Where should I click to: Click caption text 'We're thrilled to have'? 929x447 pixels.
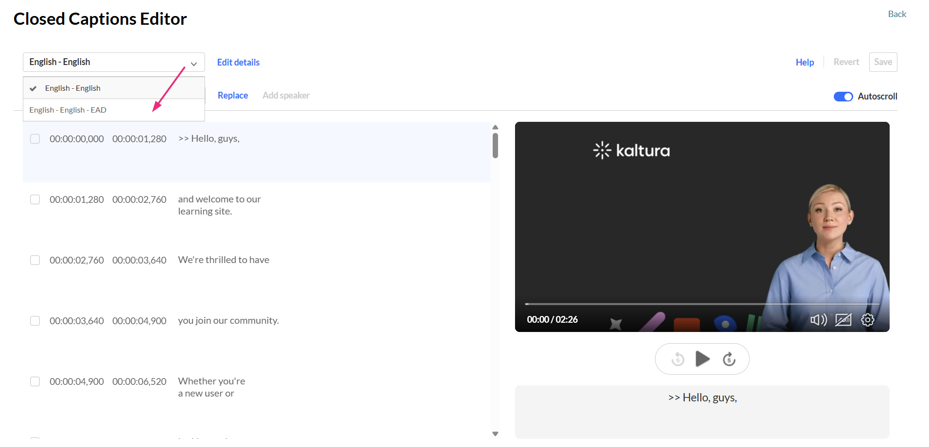tap(224, 260)
